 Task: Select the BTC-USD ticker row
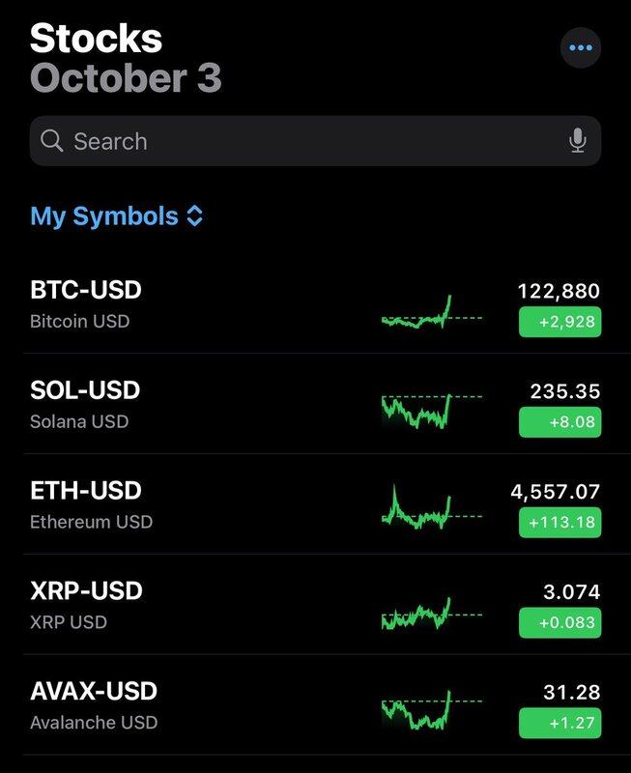[x=86, y=290]
